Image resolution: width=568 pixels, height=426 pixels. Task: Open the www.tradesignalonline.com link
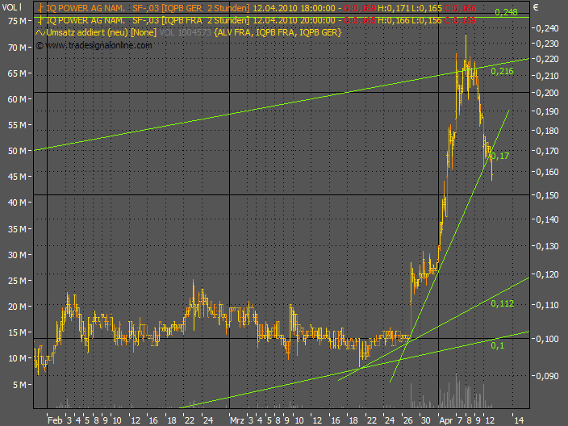point(98,45)
